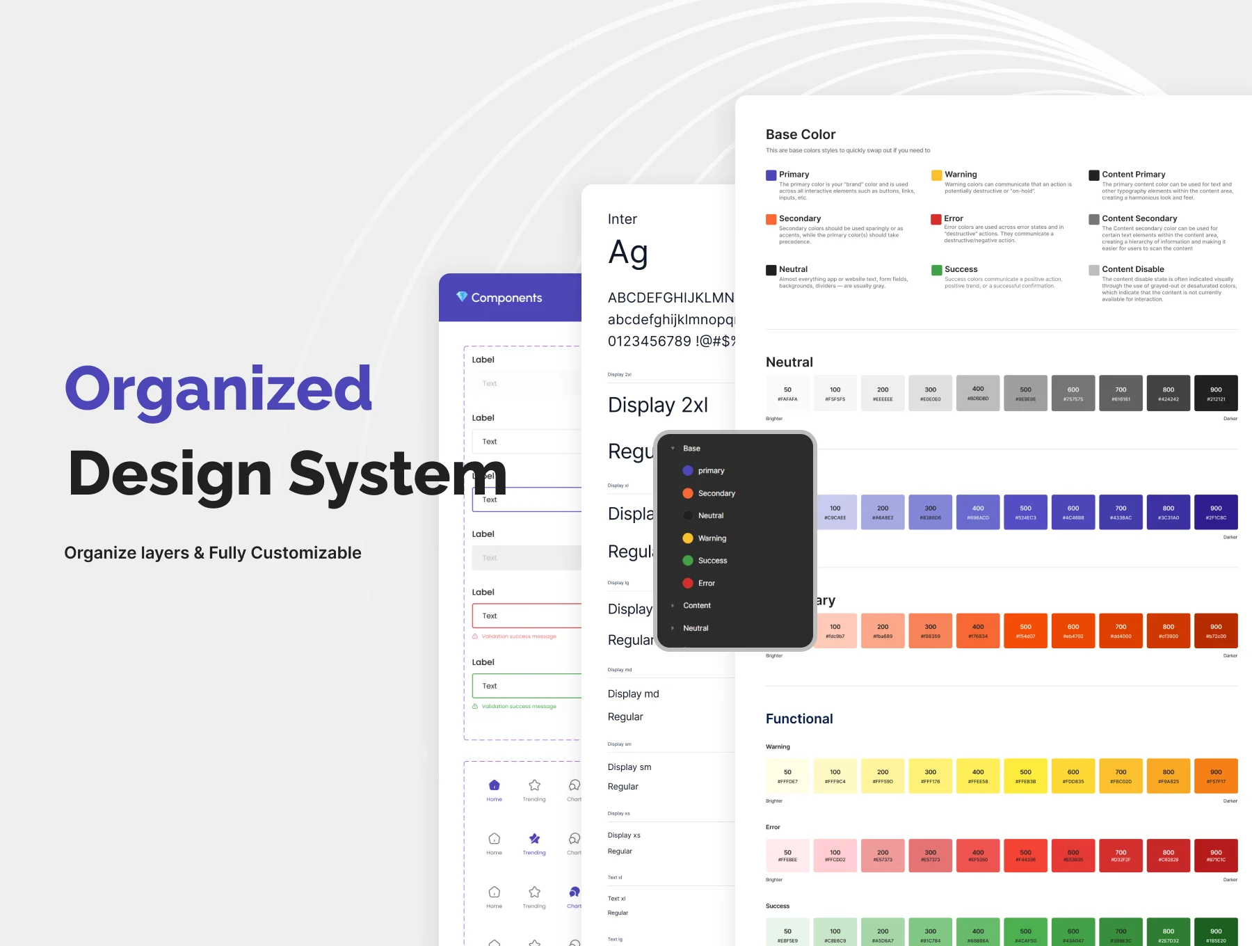The image size is (1252, 946).
Task: Click the Components header title
Action: click(506, 298)
